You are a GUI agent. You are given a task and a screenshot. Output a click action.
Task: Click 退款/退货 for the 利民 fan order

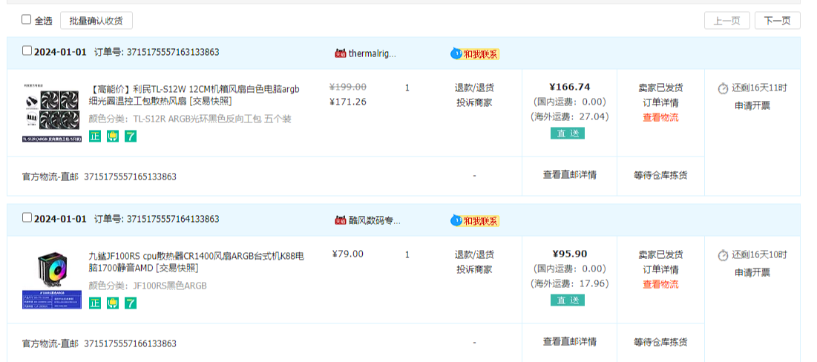474,88
